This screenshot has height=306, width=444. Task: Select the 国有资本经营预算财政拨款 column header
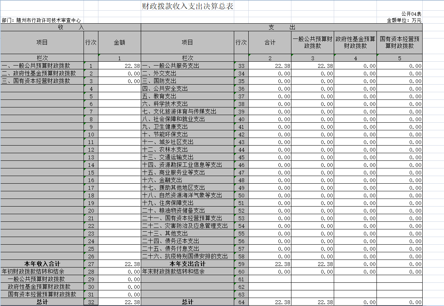pos(399,43)
